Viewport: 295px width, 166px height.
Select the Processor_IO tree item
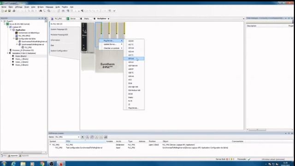point(23,50)
